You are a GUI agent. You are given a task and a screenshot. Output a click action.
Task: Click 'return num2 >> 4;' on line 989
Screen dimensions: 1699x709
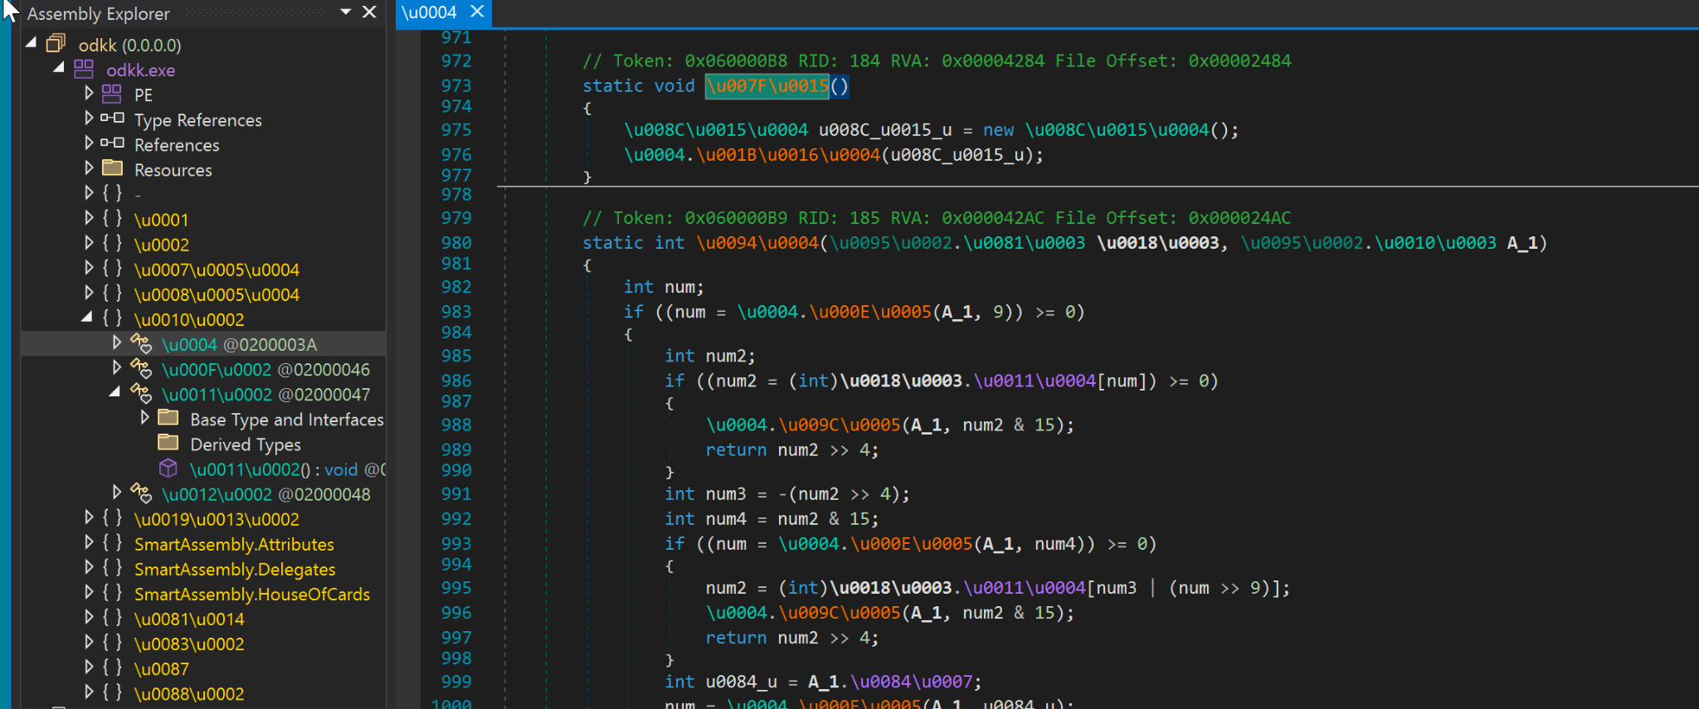[792, 450]
